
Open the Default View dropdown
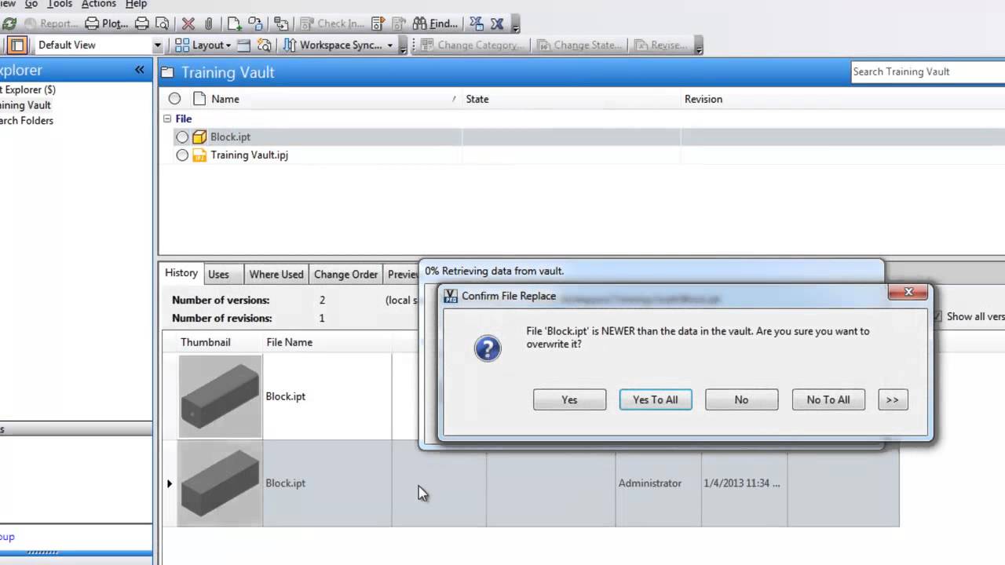(158, 46)
